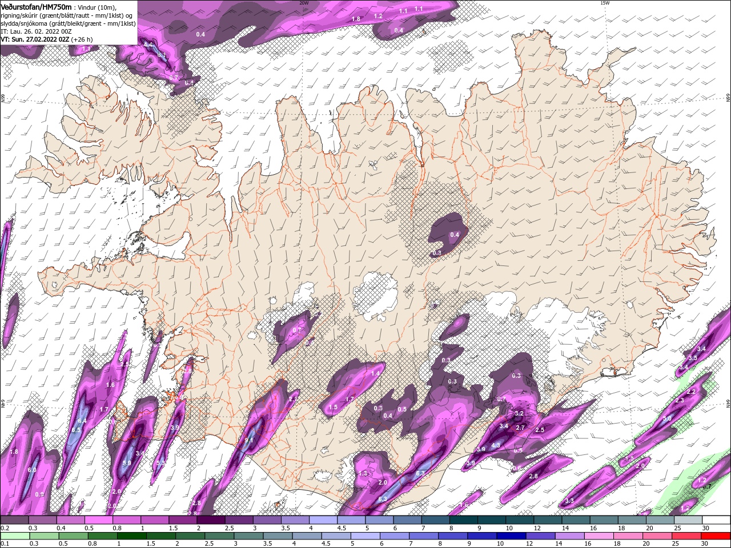Select the 'Vindur (10m)' caption text
This screenshot has height=548, width=731.
click(x=97, y=7)
